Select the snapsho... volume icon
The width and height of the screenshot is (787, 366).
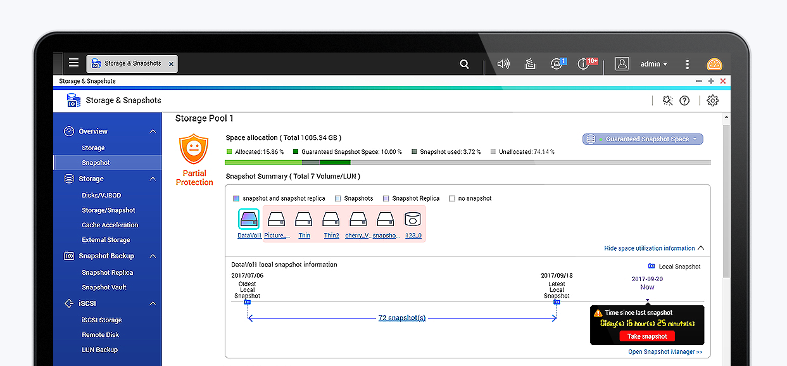pyautogui.click(x=386, y=219)
